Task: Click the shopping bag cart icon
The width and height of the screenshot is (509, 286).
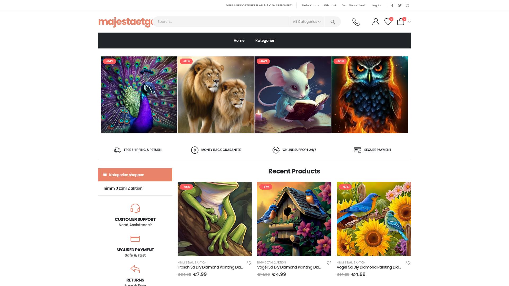Action: click(401, 22)
